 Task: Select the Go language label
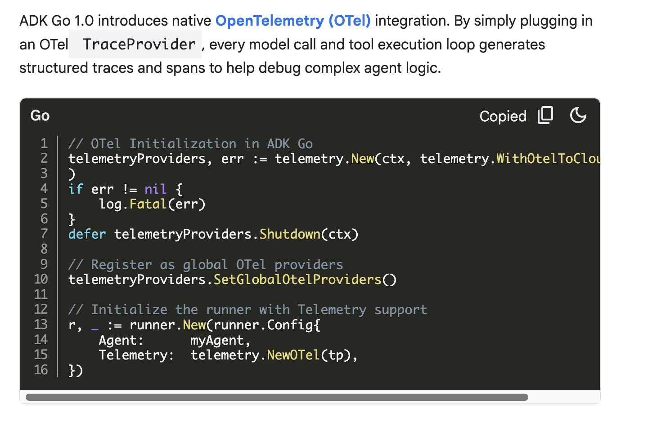point(40,115)
